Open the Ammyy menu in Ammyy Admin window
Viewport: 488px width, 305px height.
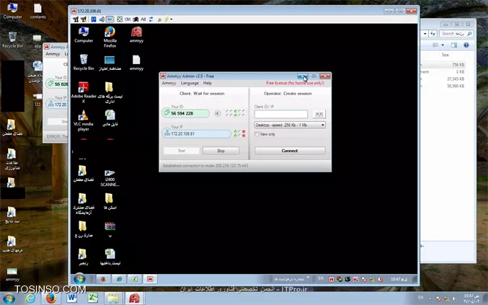pos(169,83)
